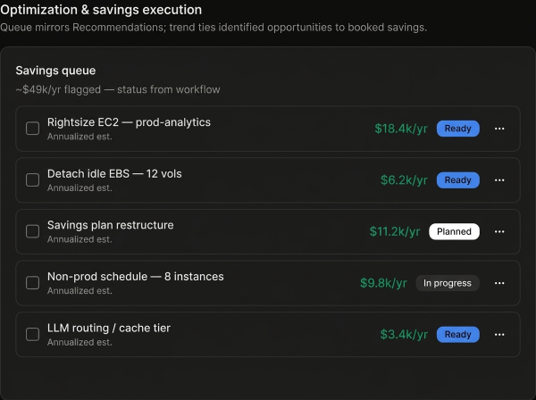Click the Savings queue heading
This screenshot has height=400, width=536.
[55, 71]
